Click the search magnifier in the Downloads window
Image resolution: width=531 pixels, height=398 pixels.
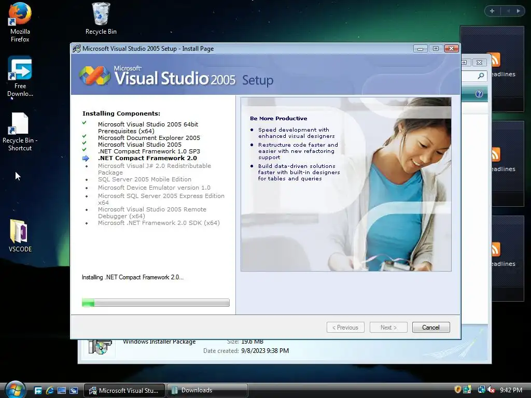click(x=481, y=76)
